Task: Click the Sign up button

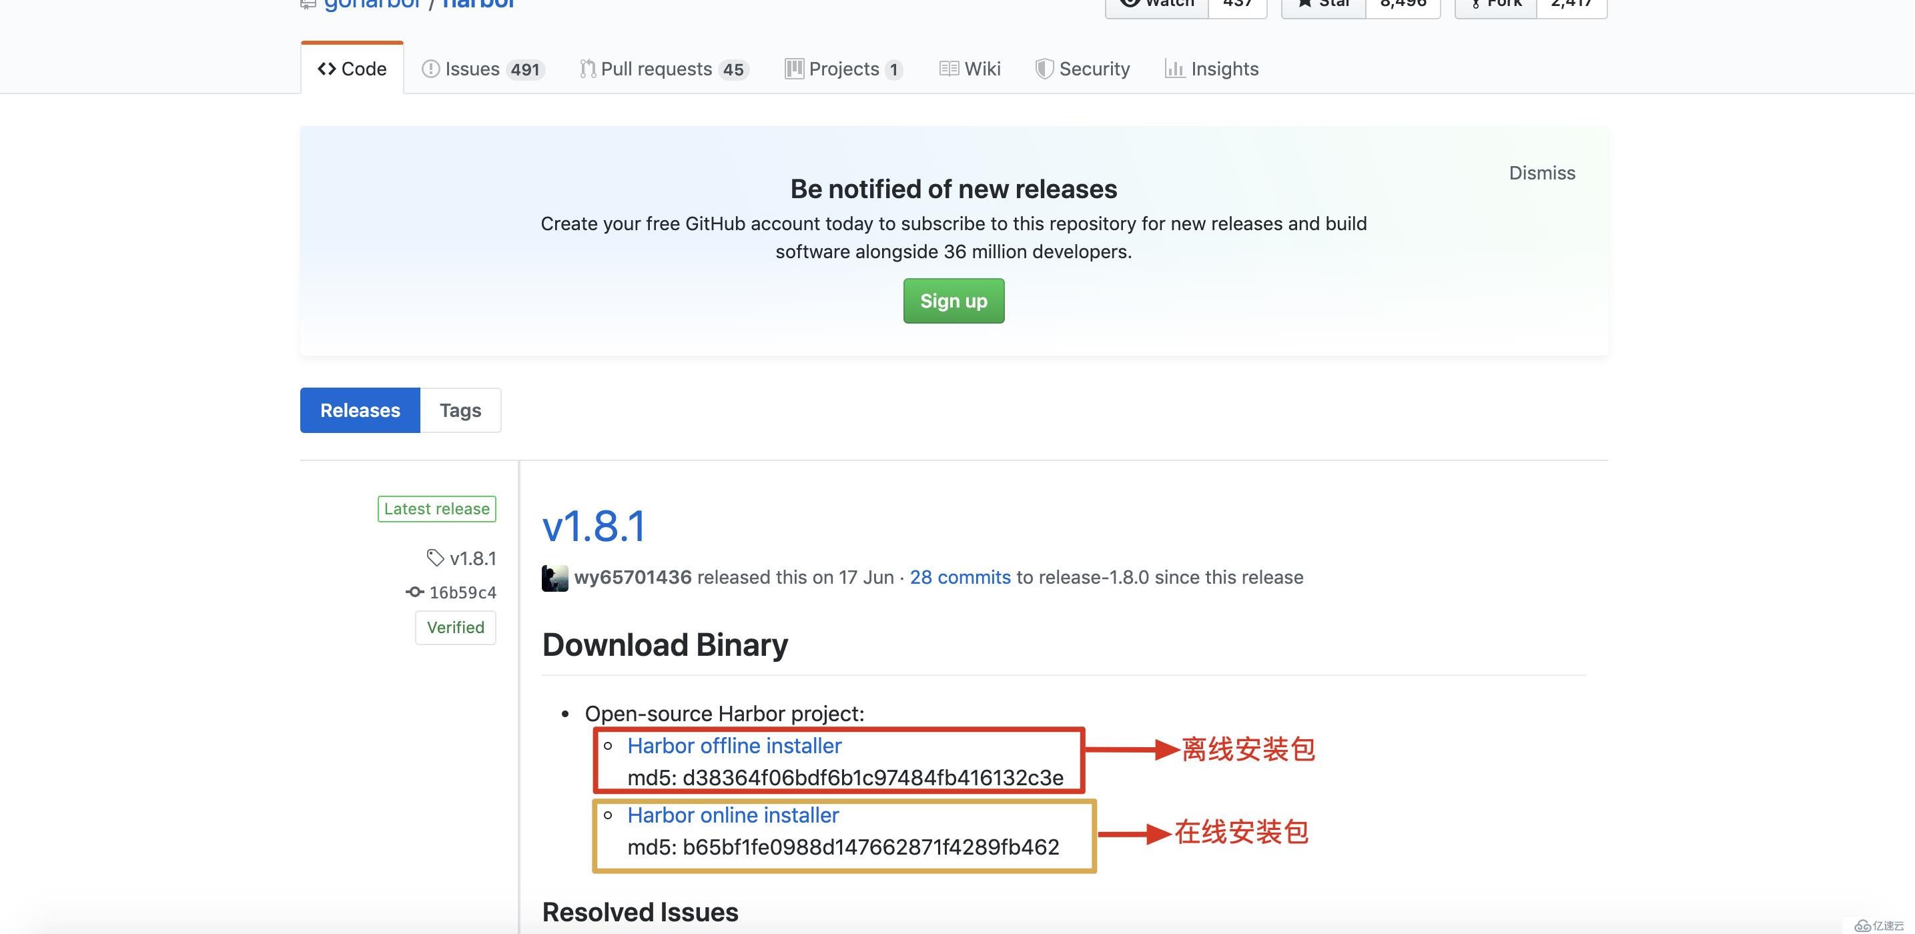Action: coord(954,300)
